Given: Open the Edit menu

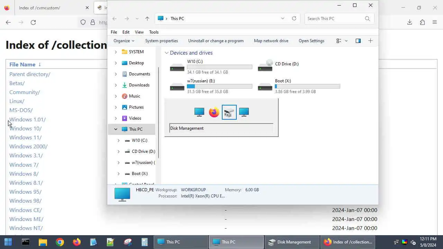Looking at the screenshot, I should point(126,32).
